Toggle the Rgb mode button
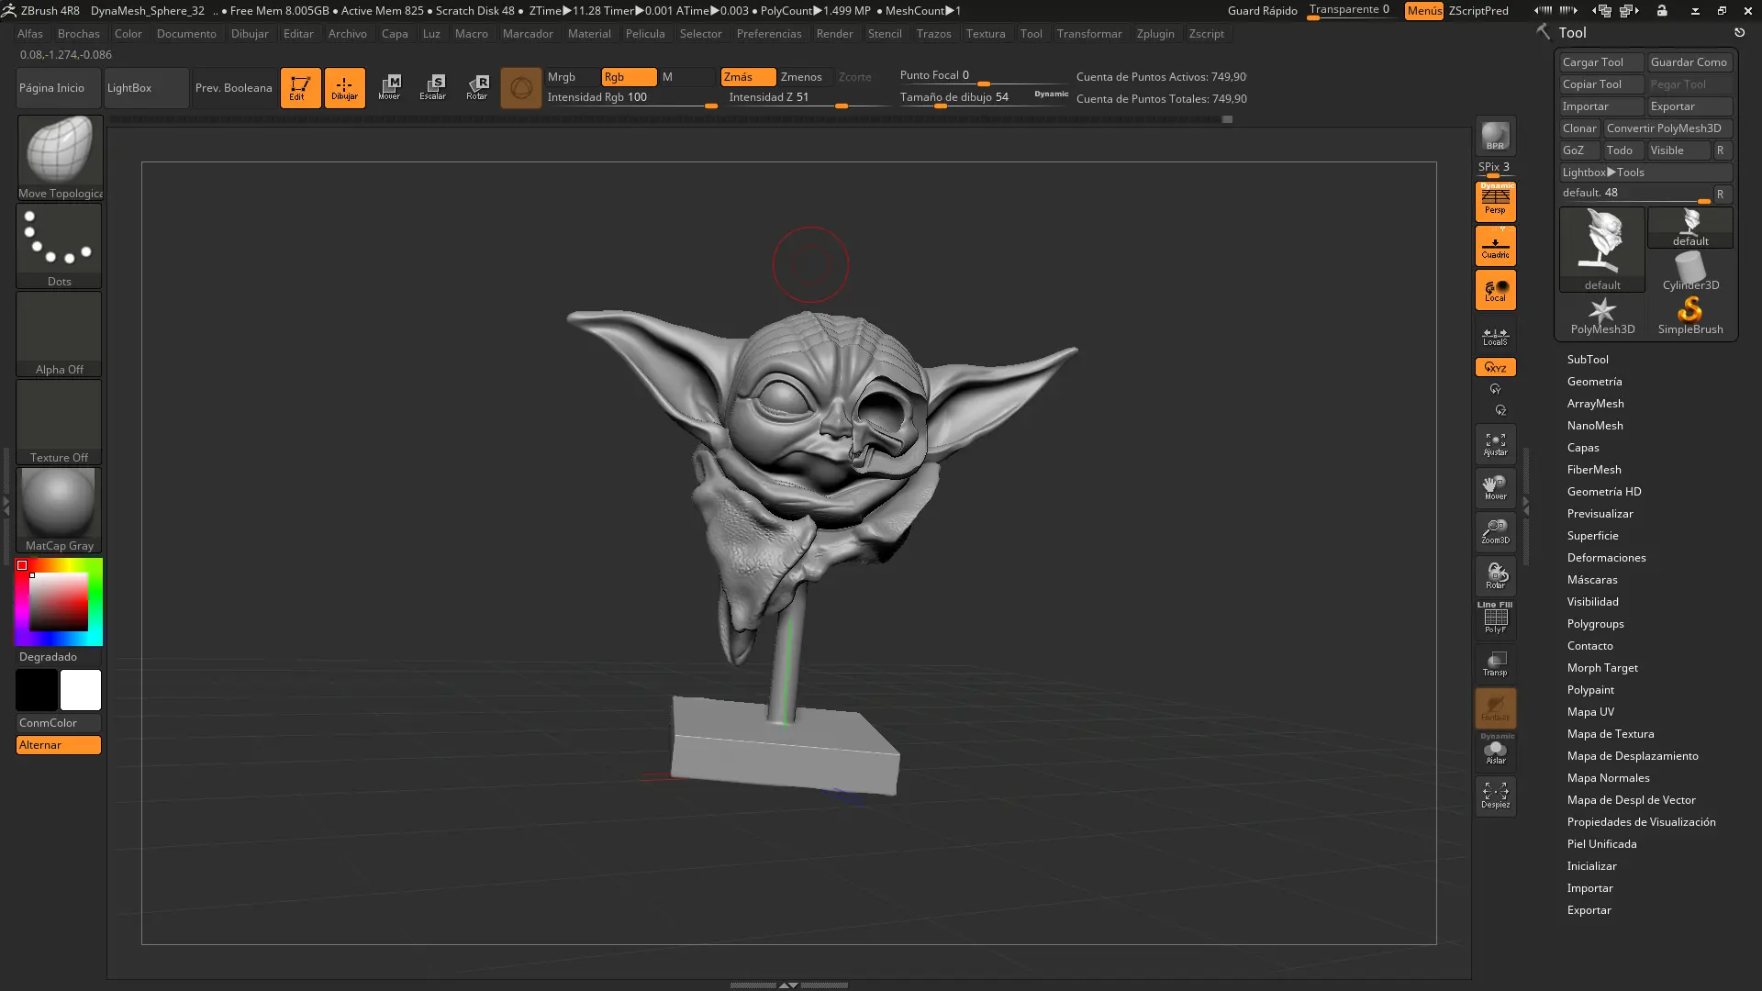This screenshot has height=991, width=1762. pos(629,77)
